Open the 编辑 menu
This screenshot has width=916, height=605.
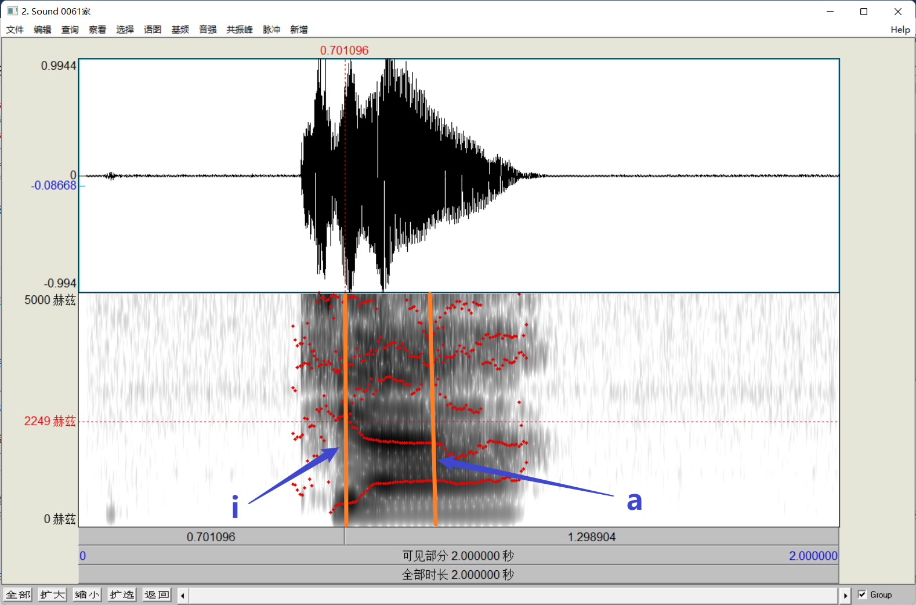tap(42, 30)
